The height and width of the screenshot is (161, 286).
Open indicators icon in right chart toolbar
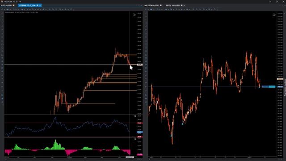pyautogui.click(x=166, y=9)
